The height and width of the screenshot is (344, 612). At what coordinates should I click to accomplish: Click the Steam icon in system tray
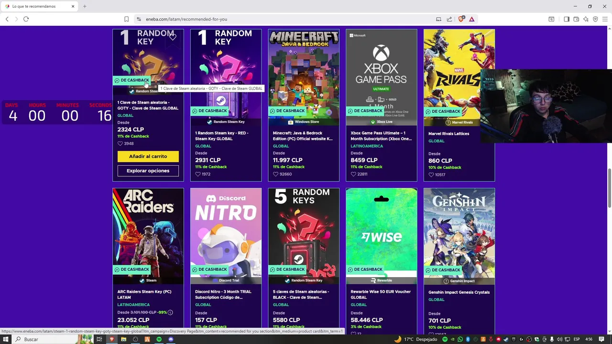506,339
